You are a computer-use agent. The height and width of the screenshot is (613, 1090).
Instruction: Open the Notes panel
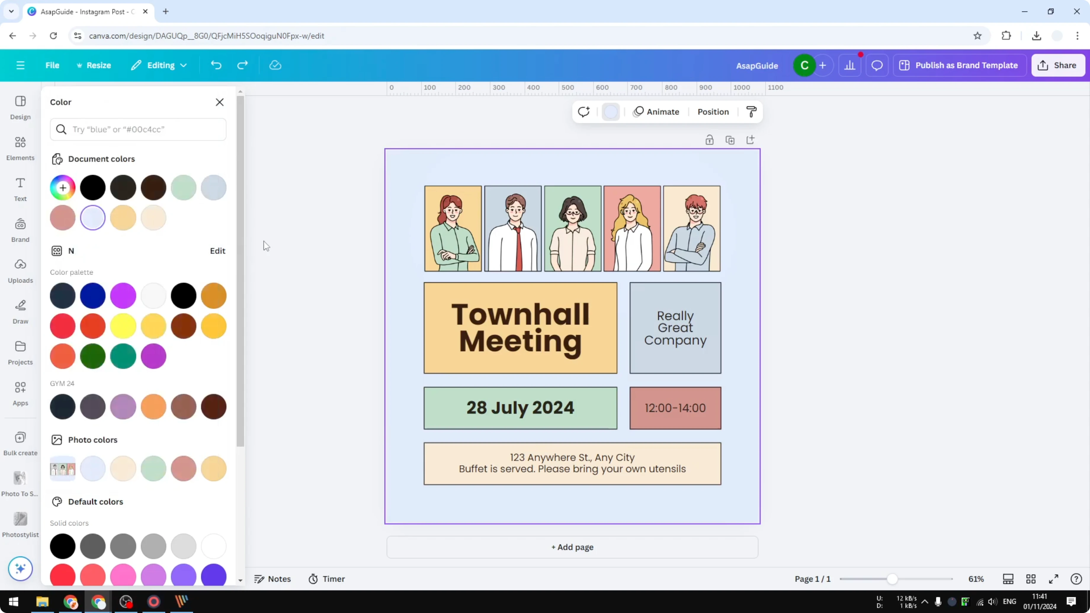coord(272,579)
